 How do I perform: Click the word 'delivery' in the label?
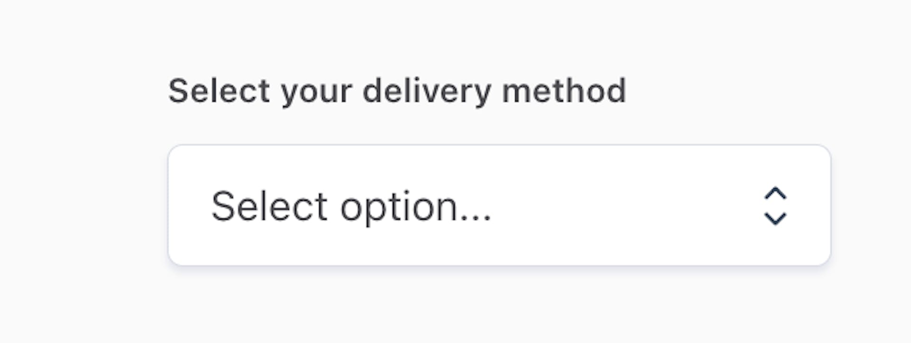coord(427,91)
